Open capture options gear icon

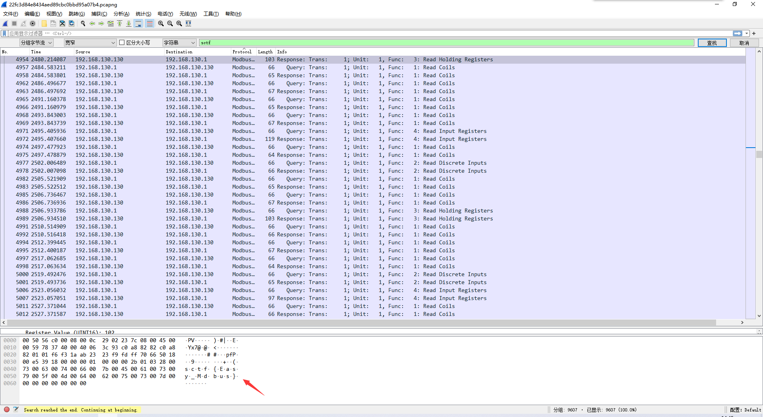33,23
